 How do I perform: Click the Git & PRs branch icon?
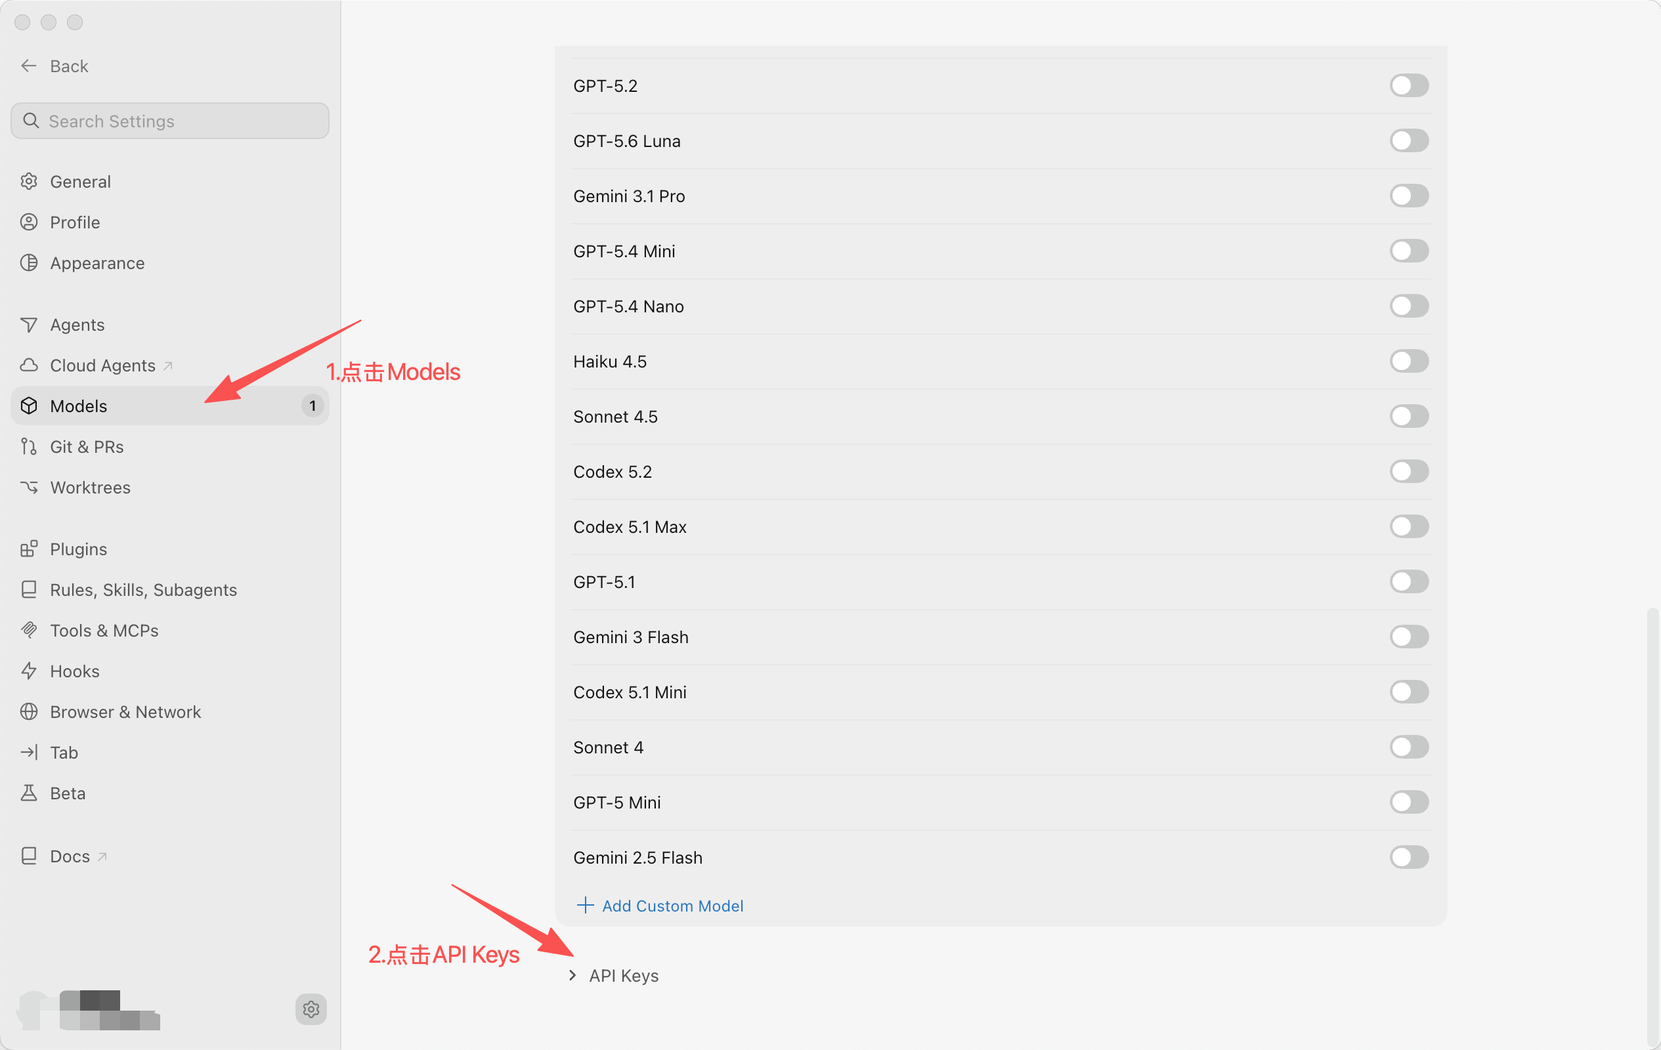(x=29, y=447)
